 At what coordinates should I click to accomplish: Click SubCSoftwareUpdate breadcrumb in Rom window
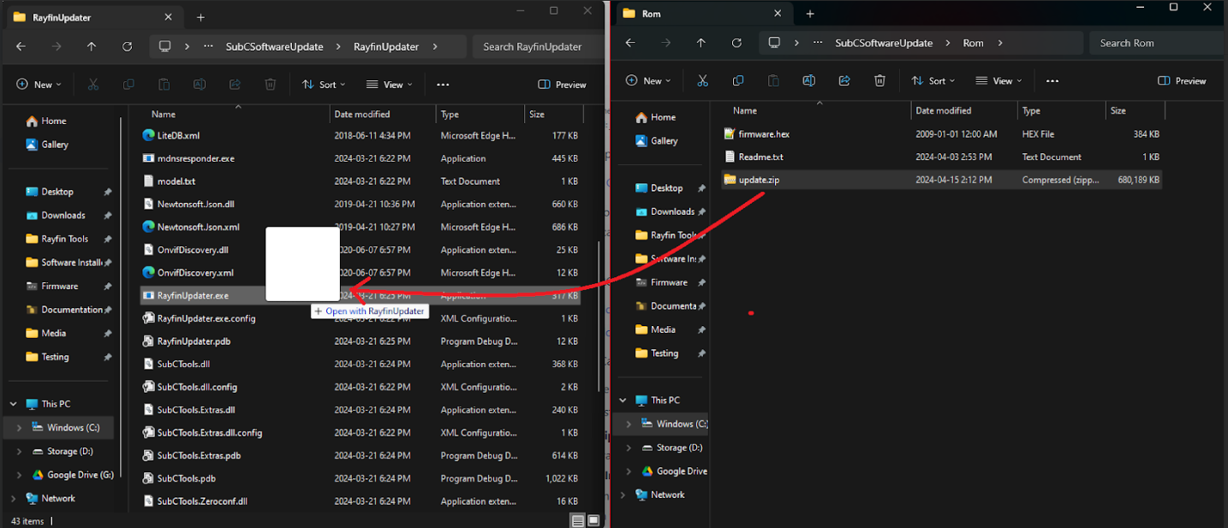point(883,43)
